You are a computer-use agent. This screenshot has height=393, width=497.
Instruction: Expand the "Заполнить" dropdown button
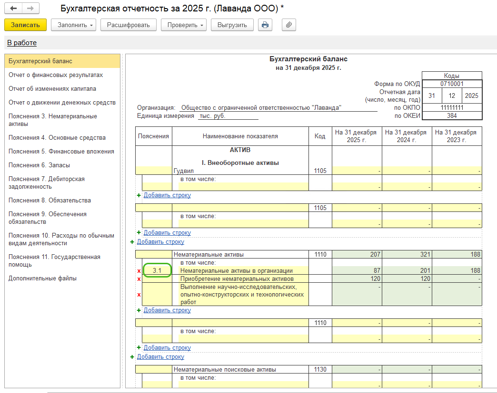click(x=74, y=25)
